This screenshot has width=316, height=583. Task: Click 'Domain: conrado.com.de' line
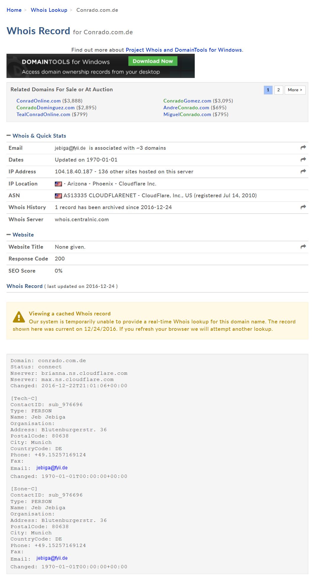coord(48,361)
